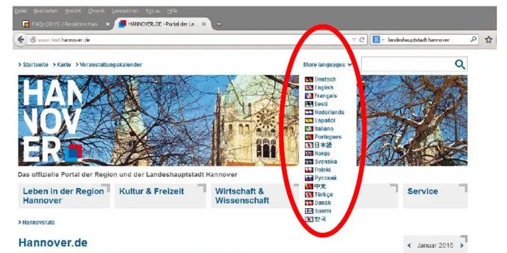The width and height of the screenshot is (507, 253).
Task: Open the Bearbeiten menu
Action: click(x=46, y=11)
